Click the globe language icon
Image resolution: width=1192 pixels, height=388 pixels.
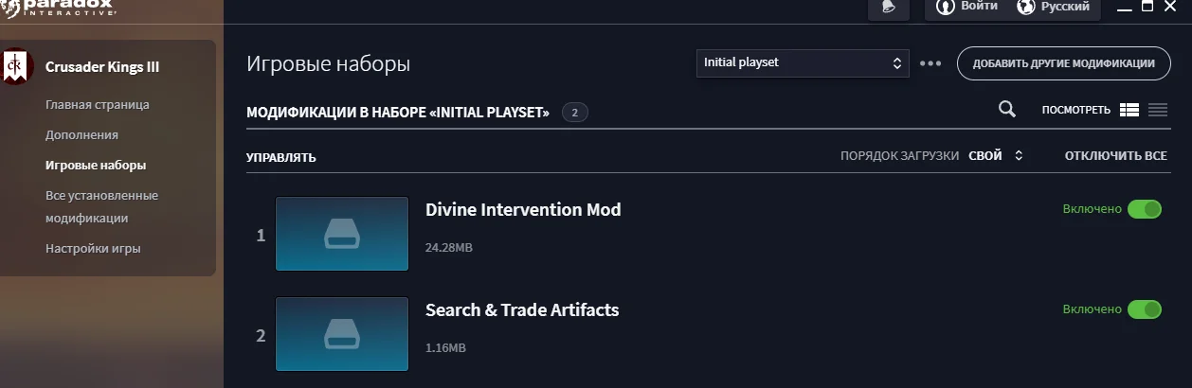[x=1025, y=7]
